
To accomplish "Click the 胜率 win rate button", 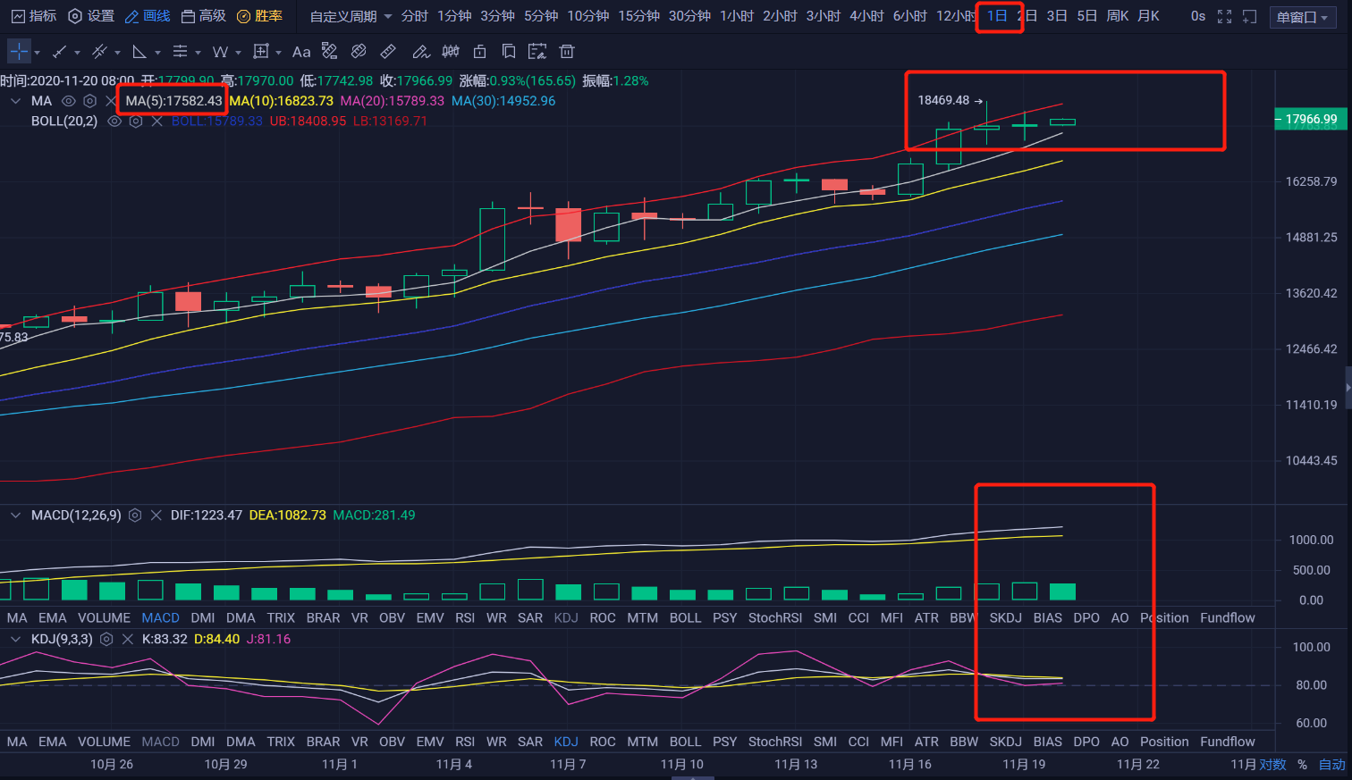I will pyautogui.click(x=260, y=16).
